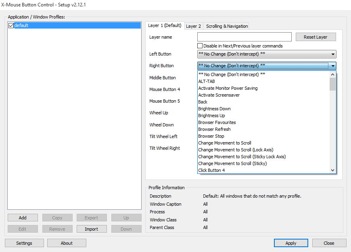Viewport: 351px width, 252px height.
Task: Click the Wheel Down label
Action: [x=162, y=125]
